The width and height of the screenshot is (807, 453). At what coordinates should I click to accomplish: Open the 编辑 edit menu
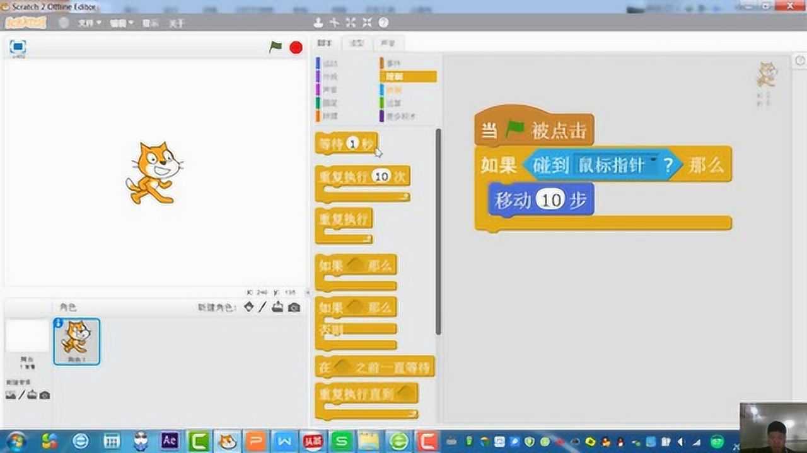tap(122, 23)
